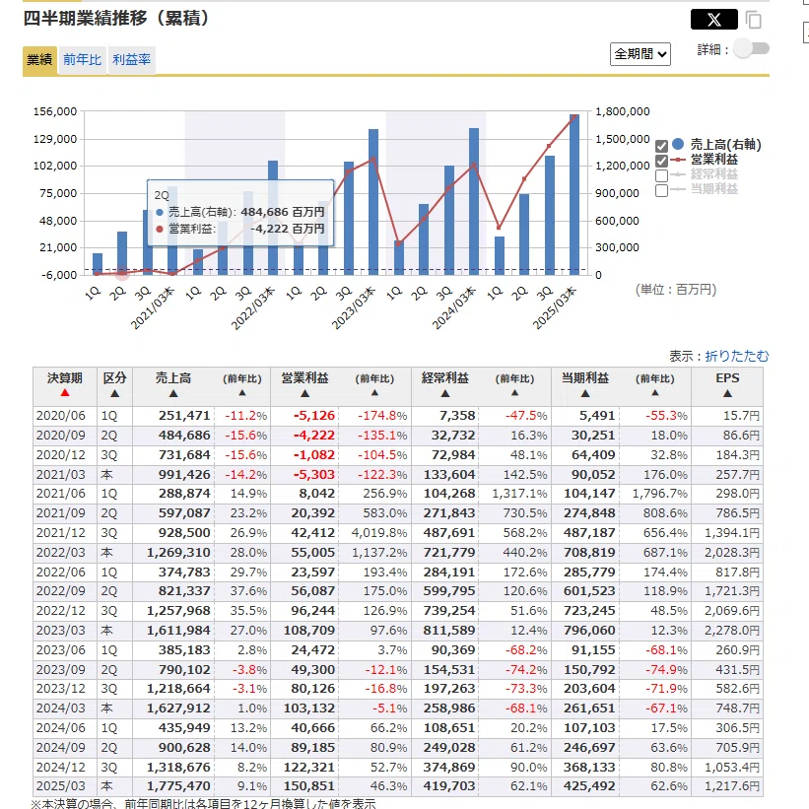This screenshot has width=809, height=809.
Task: Sort by 区分 column arrow
Action: (114, 394)
